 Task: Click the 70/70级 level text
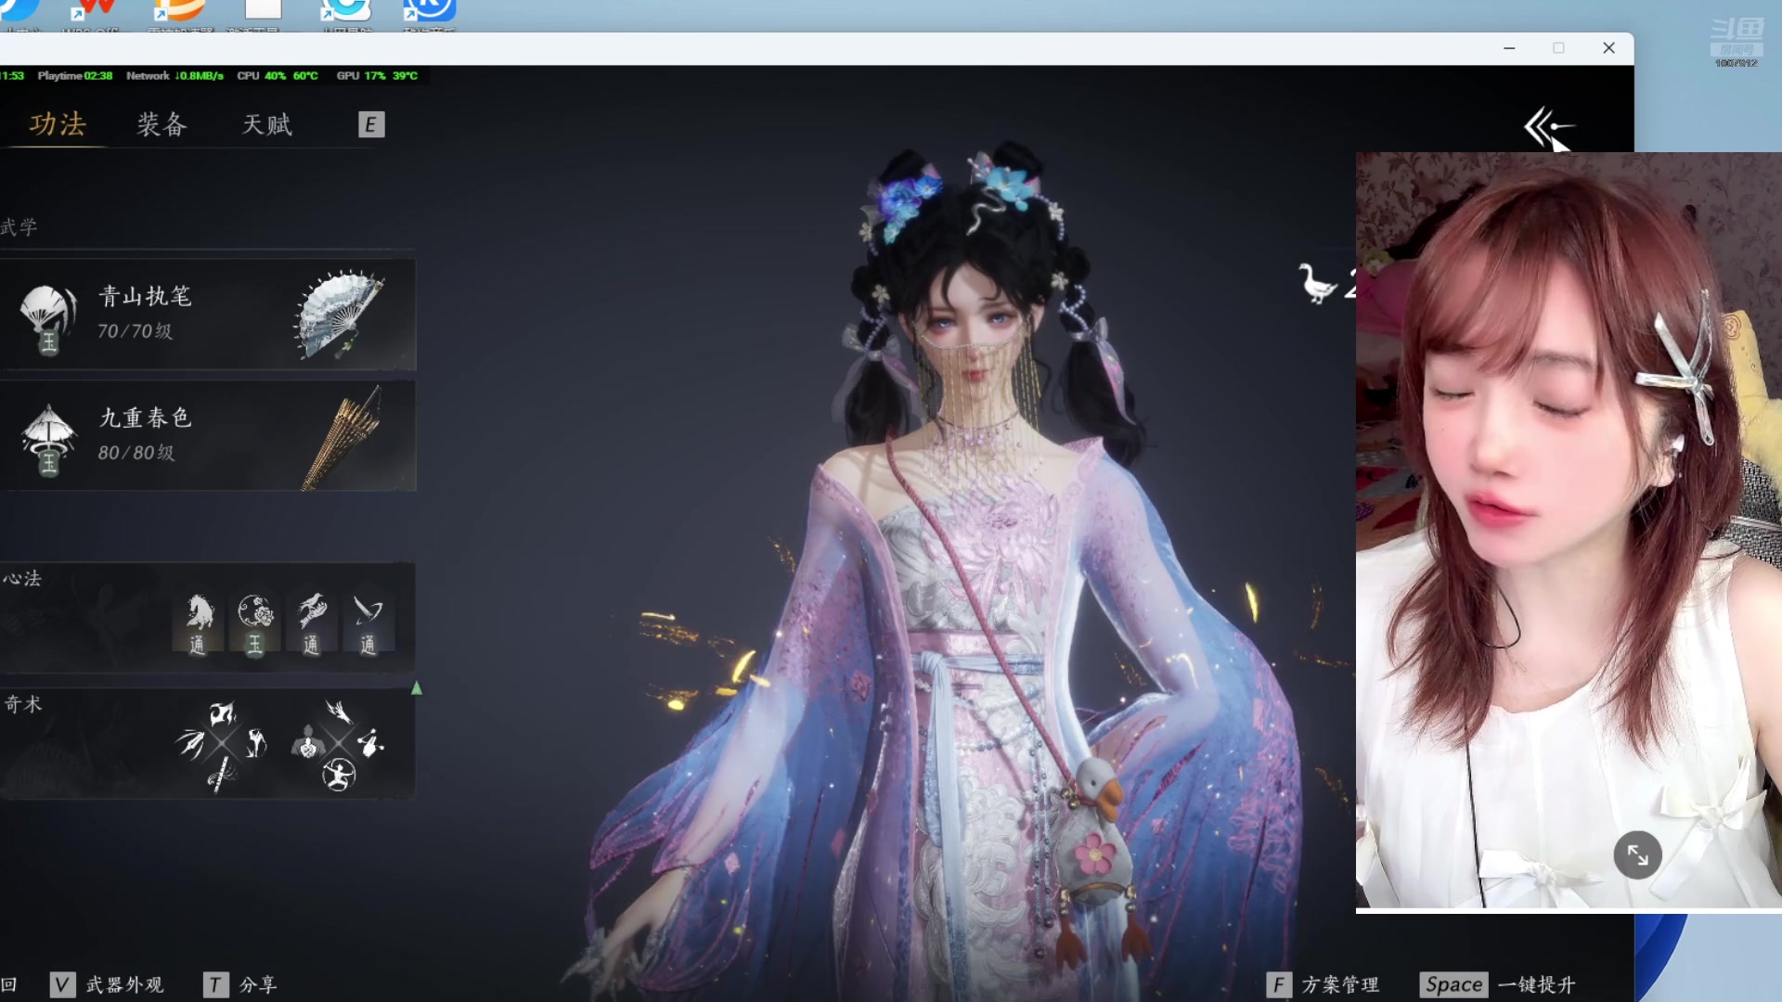[x=135, y=331]
